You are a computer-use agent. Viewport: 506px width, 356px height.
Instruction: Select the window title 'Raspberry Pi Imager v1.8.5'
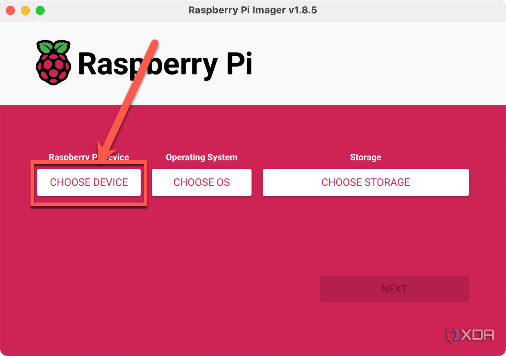(x=253, y=10)
